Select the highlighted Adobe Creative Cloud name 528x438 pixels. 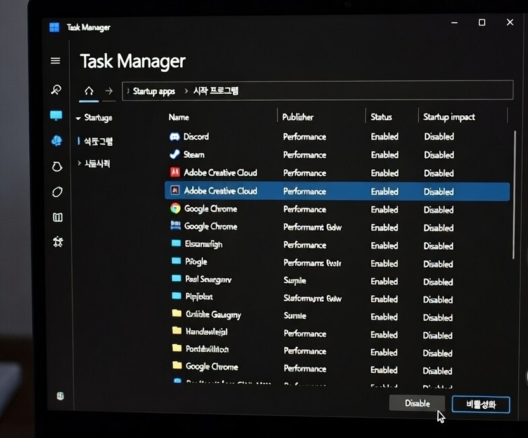(x=221, y=191)
